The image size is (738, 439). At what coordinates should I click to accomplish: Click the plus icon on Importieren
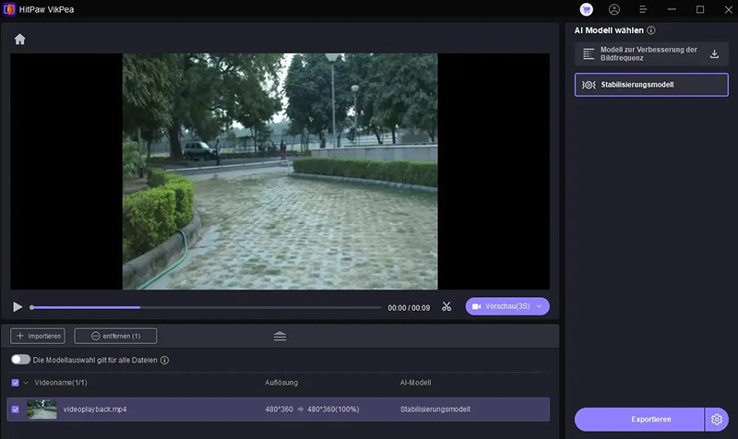point(20,336)
